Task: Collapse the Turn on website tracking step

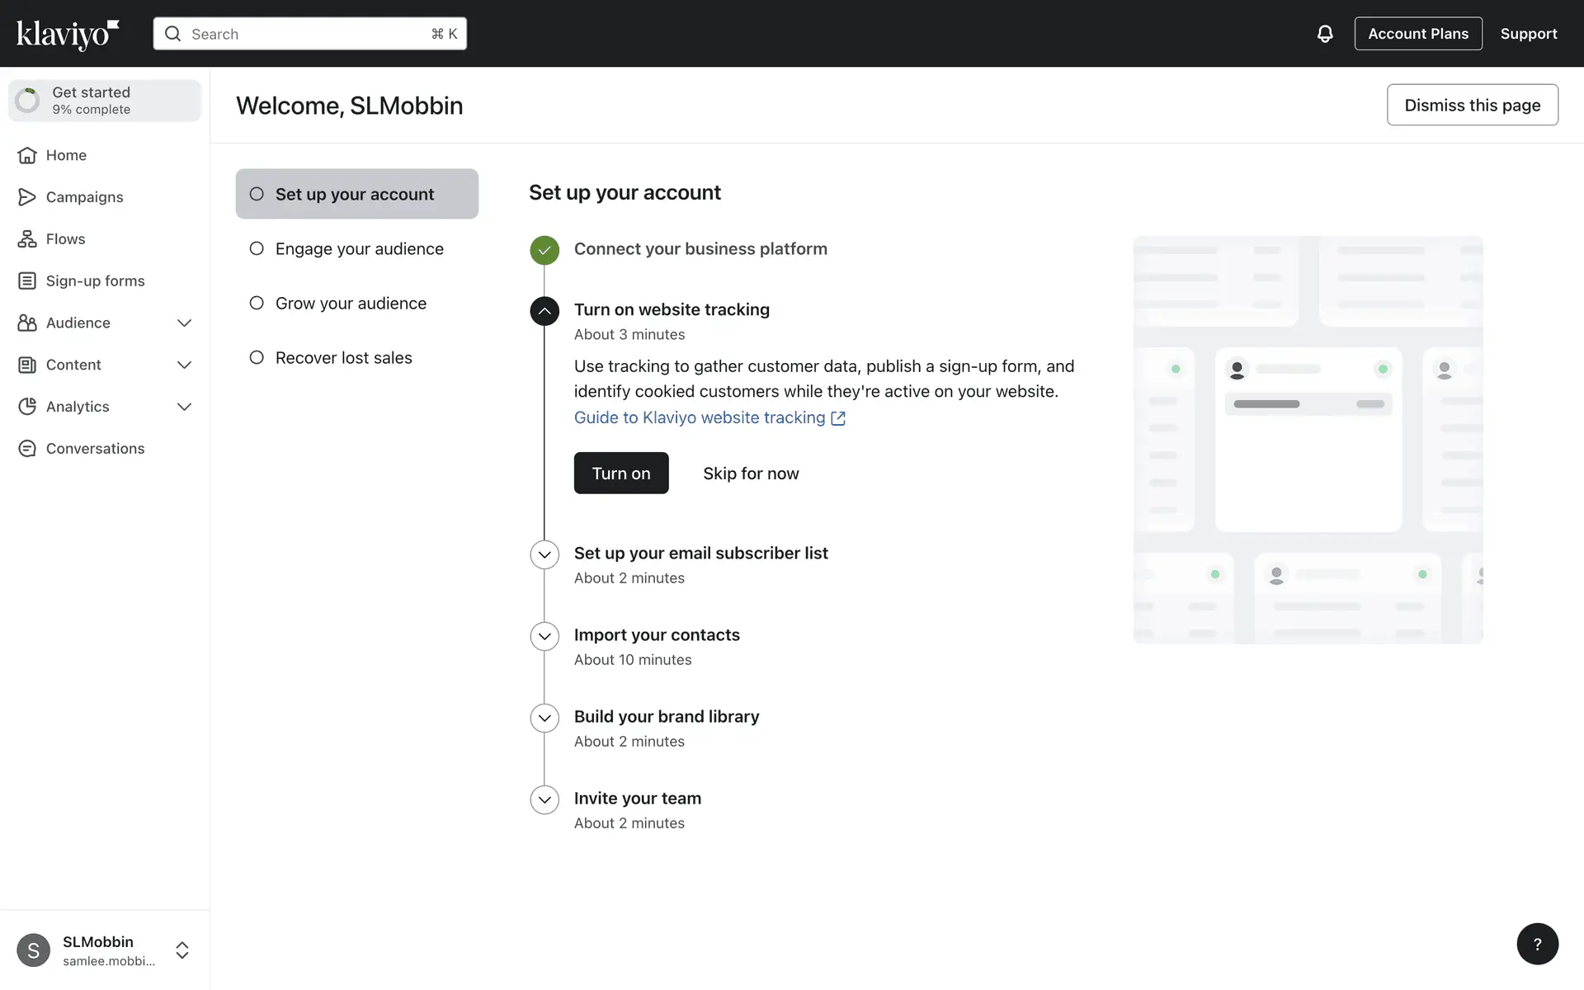Action: [544, 311]
